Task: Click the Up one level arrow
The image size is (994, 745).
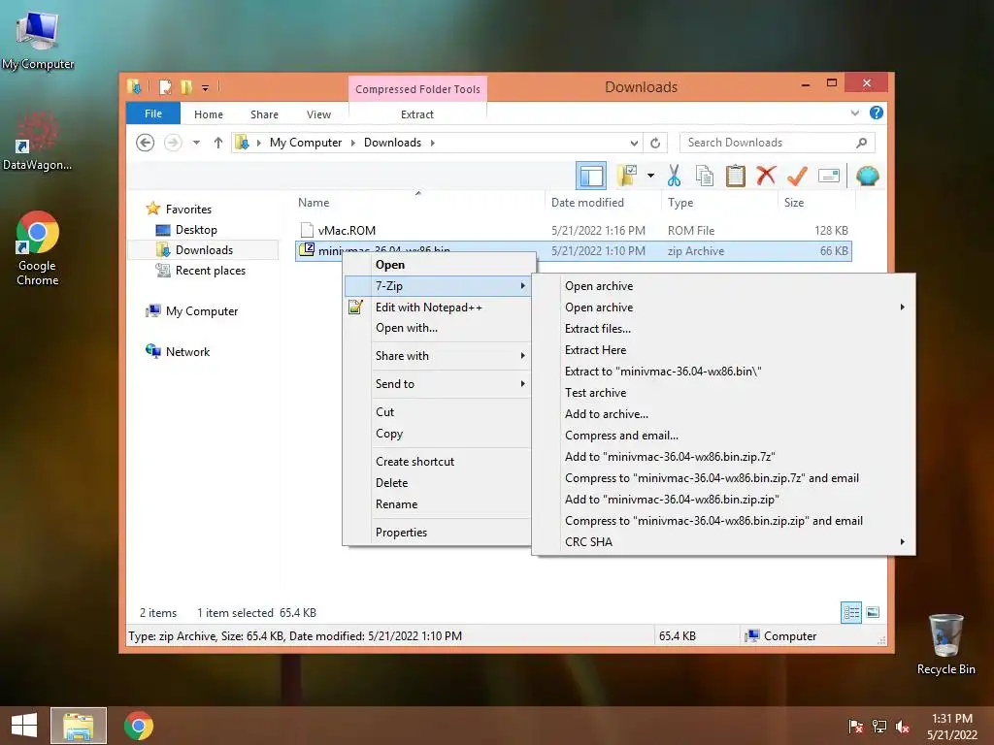Action: 218,143
